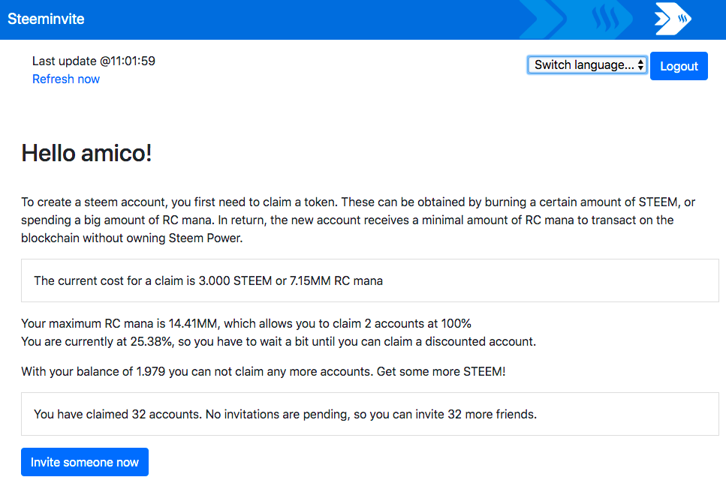Click the Steeminvite logo icon in header
The height and width of the screenshot is (483, 726).
pyautogui.click(x=672, y=19)
